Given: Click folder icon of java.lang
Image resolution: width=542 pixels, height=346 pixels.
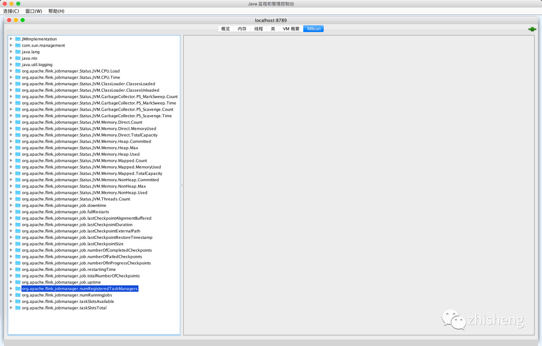Looking at the screenshot, I should tap(18, 52).
